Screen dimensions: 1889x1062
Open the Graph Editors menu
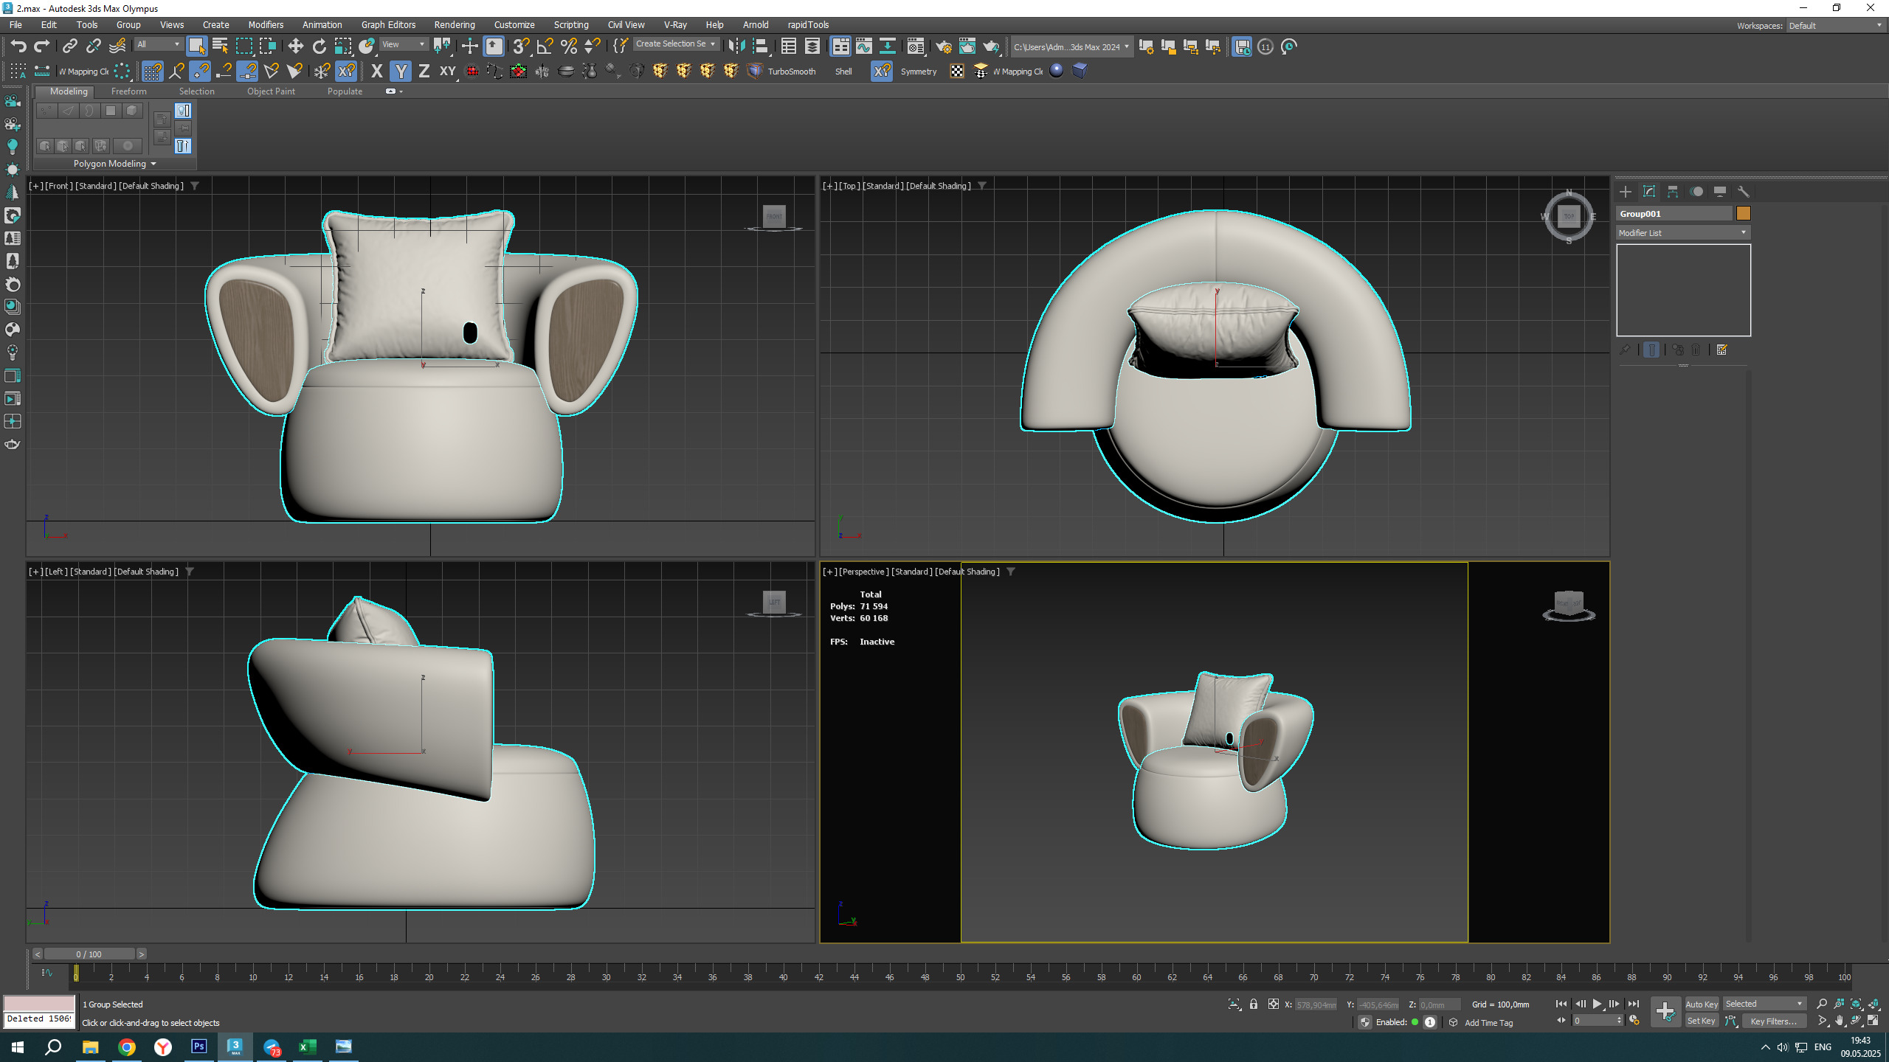tap(388, 24)
